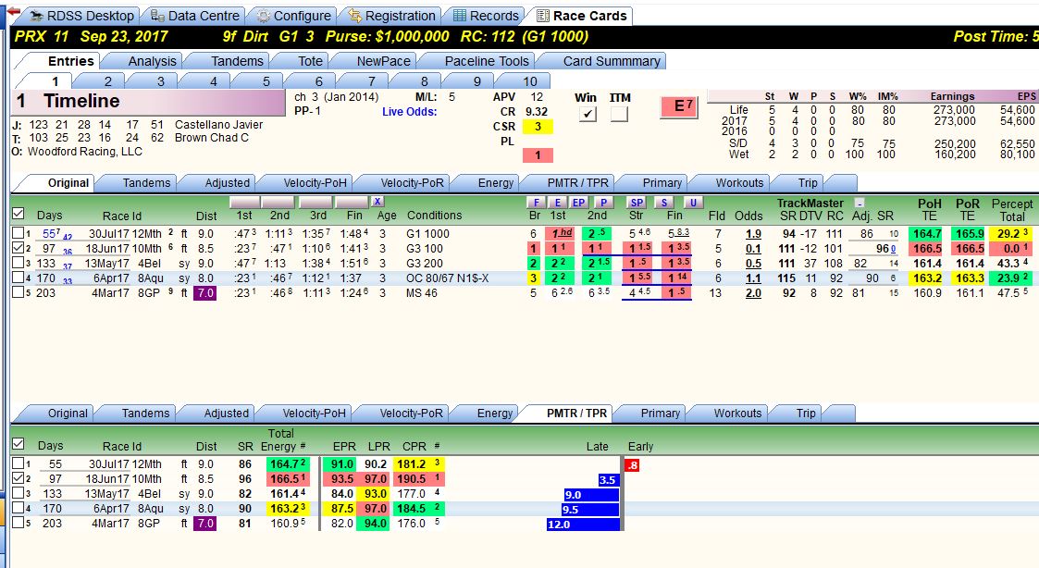This screenshot has height=568, width=1039.
Task: Check the 30Jul17 paceline in the upper table
Action: 18,233
